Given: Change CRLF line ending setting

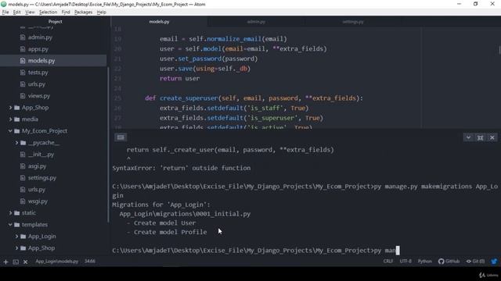Looking at the screenshot, I should (388, 261).
